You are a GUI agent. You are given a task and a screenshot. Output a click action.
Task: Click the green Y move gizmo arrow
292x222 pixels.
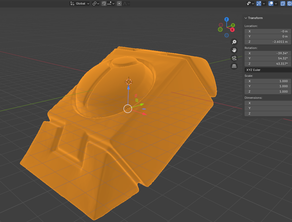pos(142,104)
